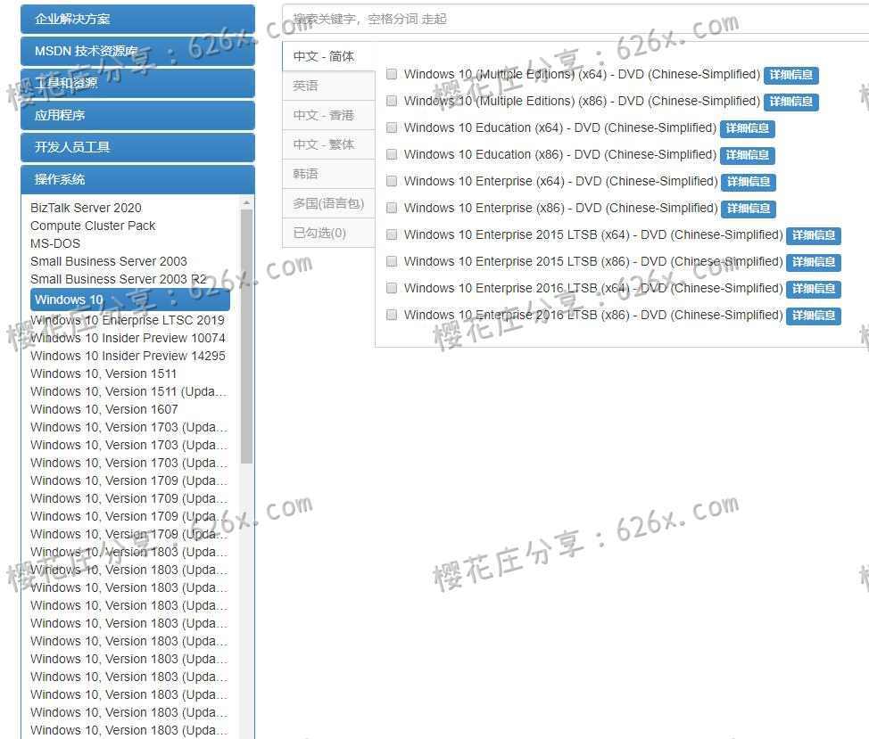The width and height of the screenshot is (869, 739).
Task: Select Windows 10, Version 1511
Action: (x=103, y=374)
